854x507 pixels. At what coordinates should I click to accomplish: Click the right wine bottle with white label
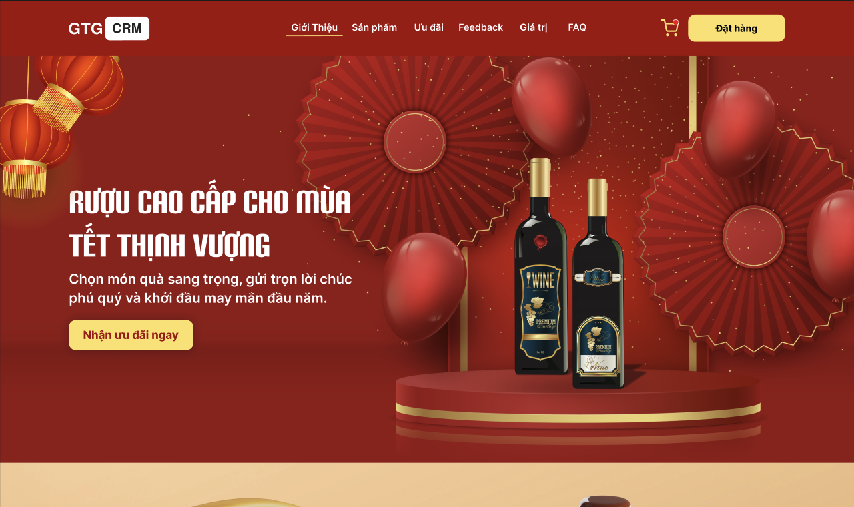tap(598, 284)
